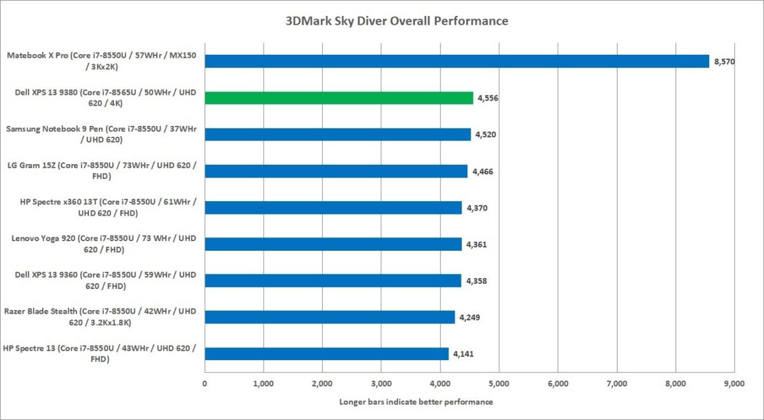
Task: Select the Razer Blade Stealth bar
Action: point(330,317)
